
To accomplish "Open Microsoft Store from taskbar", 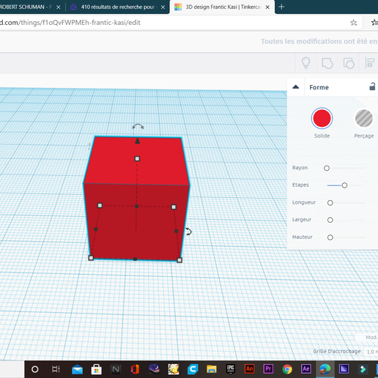I will pyautogui.click(x=97, y=369).
